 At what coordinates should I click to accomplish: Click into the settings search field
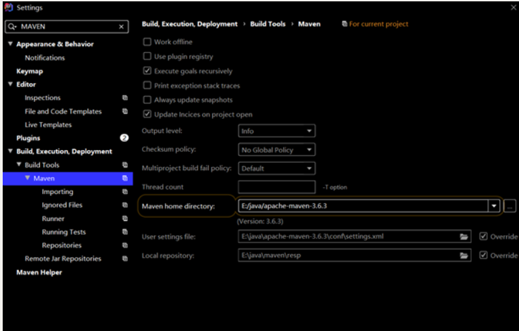[x=67, y=26]
